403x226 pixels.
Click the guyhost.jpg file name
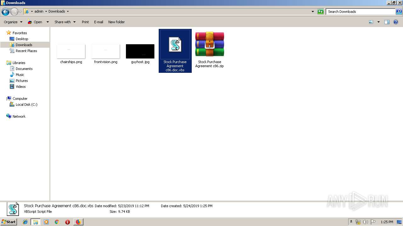click(140, 62)
